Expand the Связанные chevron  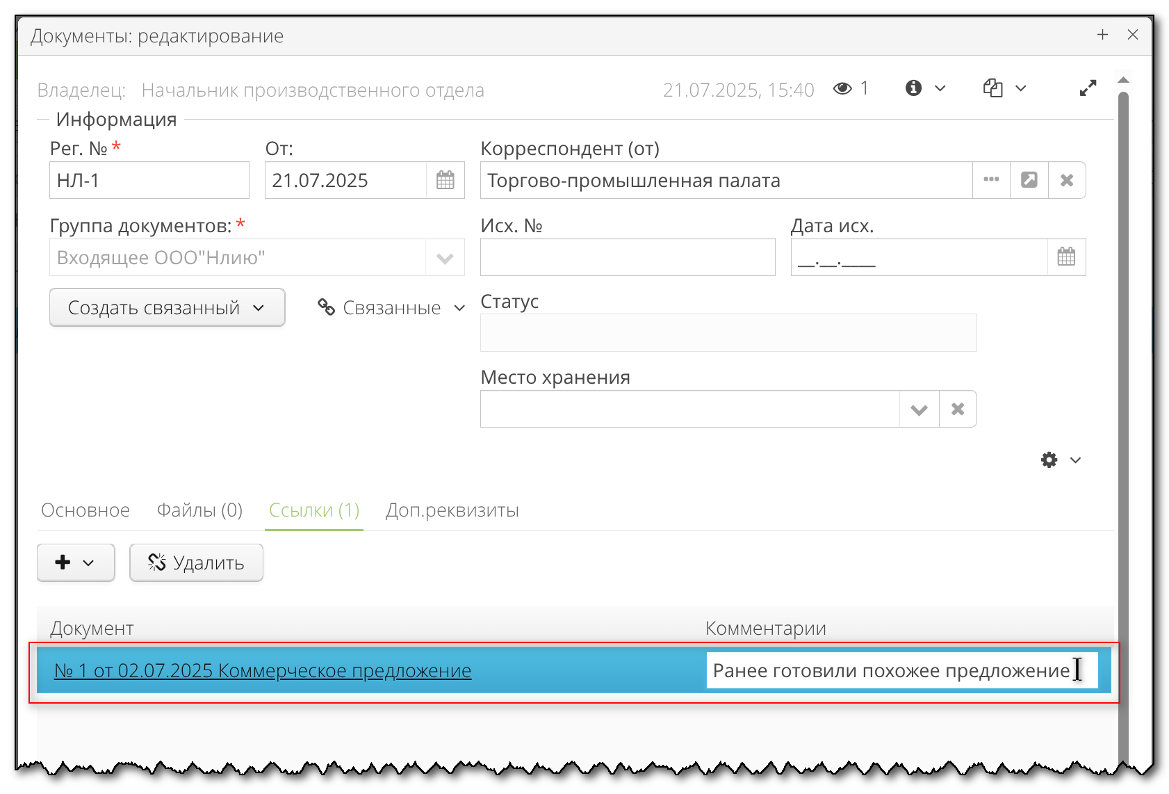459,308
